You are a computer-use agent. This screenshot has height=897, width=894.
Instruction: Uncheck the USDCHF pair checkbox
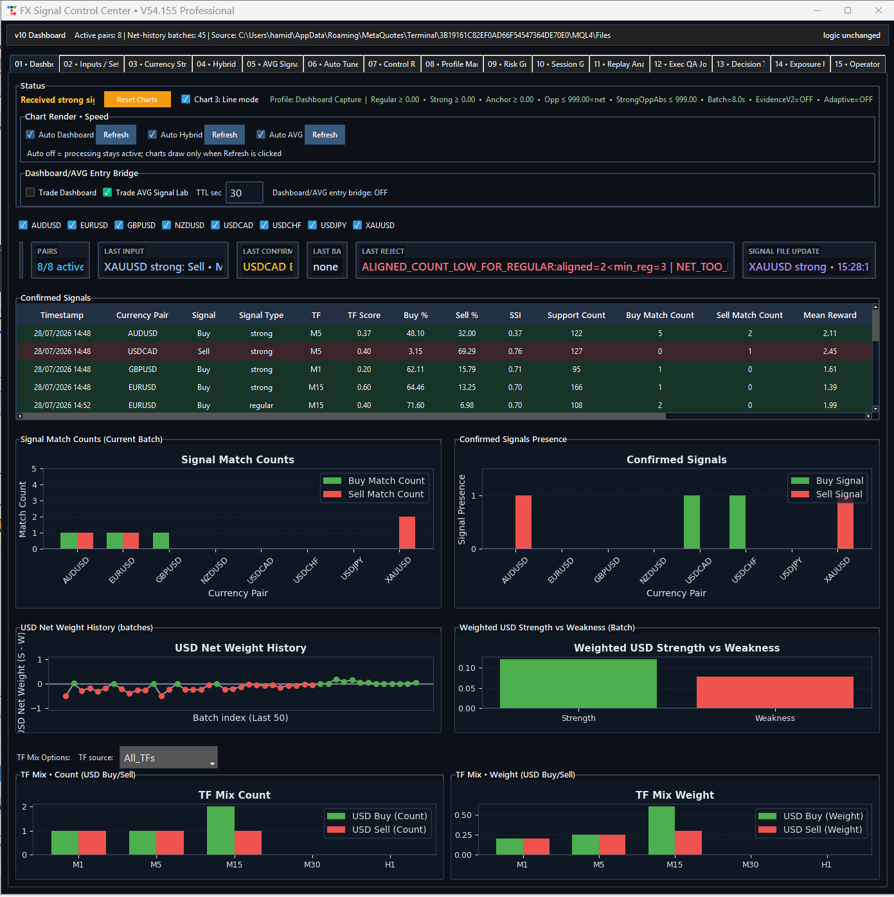click(264, 225)
